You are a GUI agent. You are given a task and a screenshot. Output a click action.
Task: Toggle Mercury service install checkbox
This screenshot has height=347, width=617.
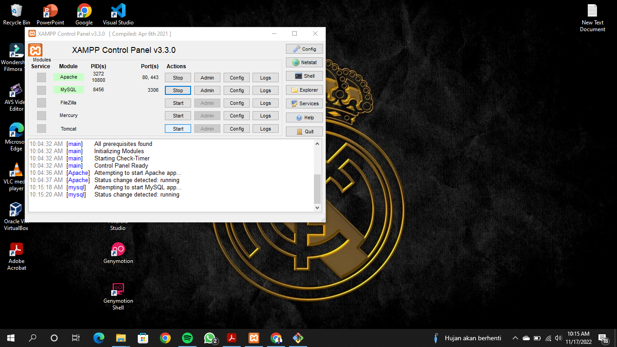click(42, 116)
